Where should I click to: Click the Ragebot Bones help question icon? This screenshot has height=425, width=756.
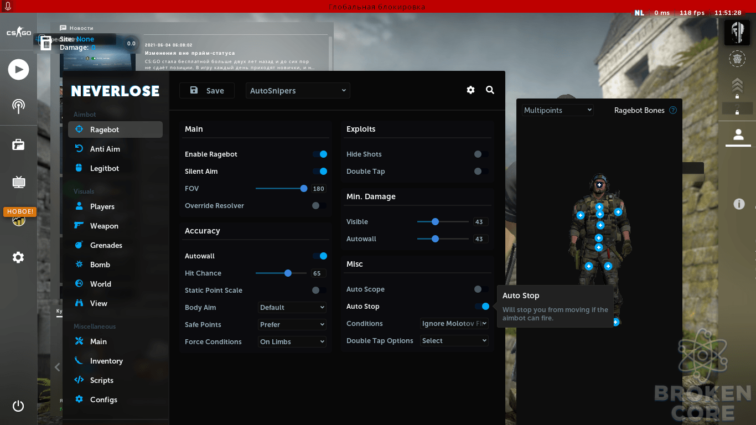coord(673,110)
